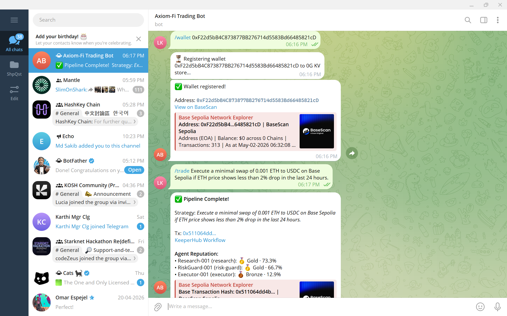Open the Karthi Mgr Clg chat

pyautogui.click(x=88, y=222)
